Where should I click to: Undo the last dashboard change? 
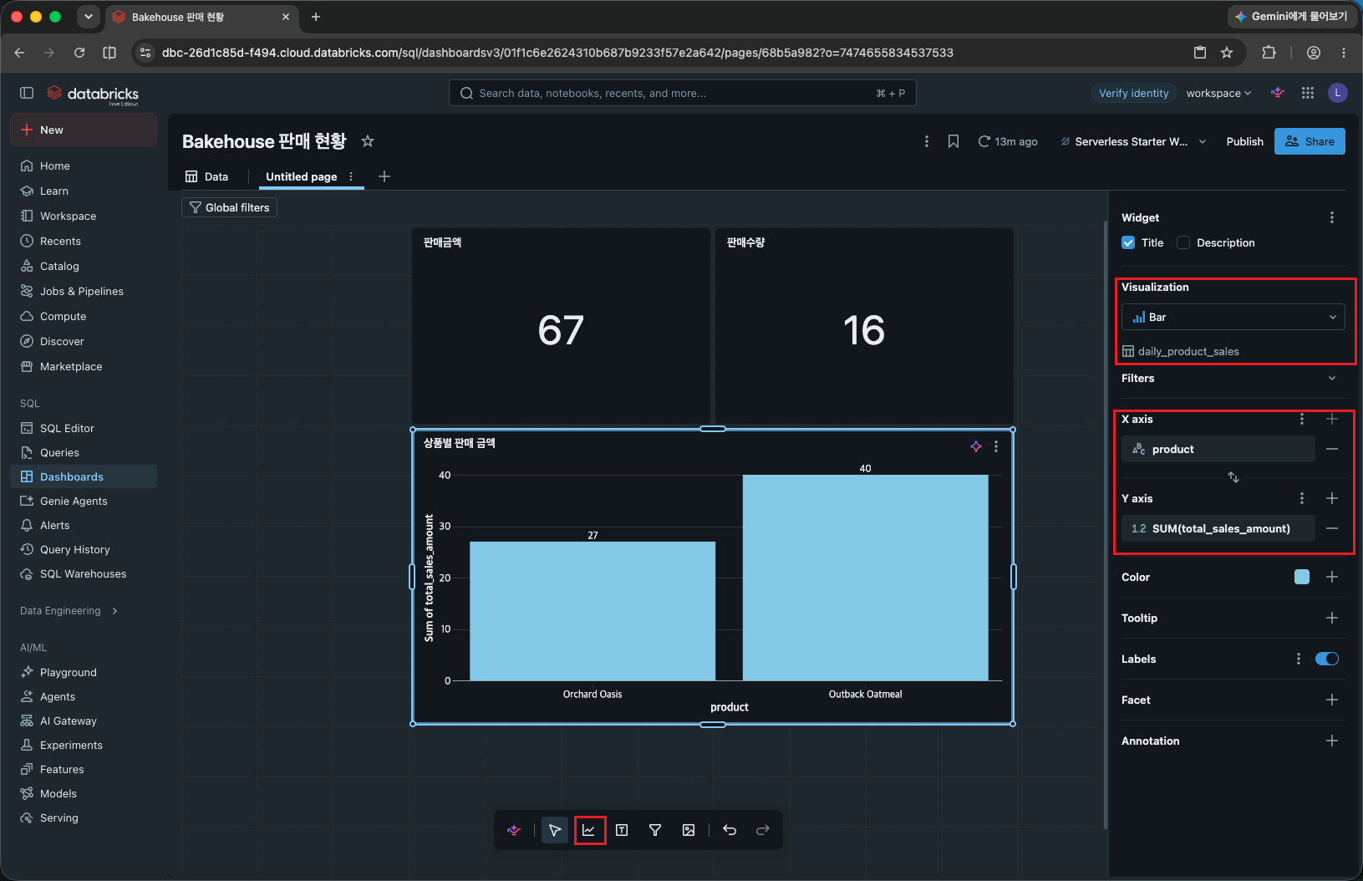click(730, 830)
